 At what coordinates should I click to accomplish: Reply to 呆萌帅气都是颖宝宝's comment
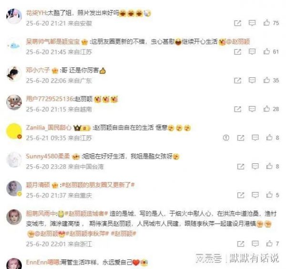[252, 52]
